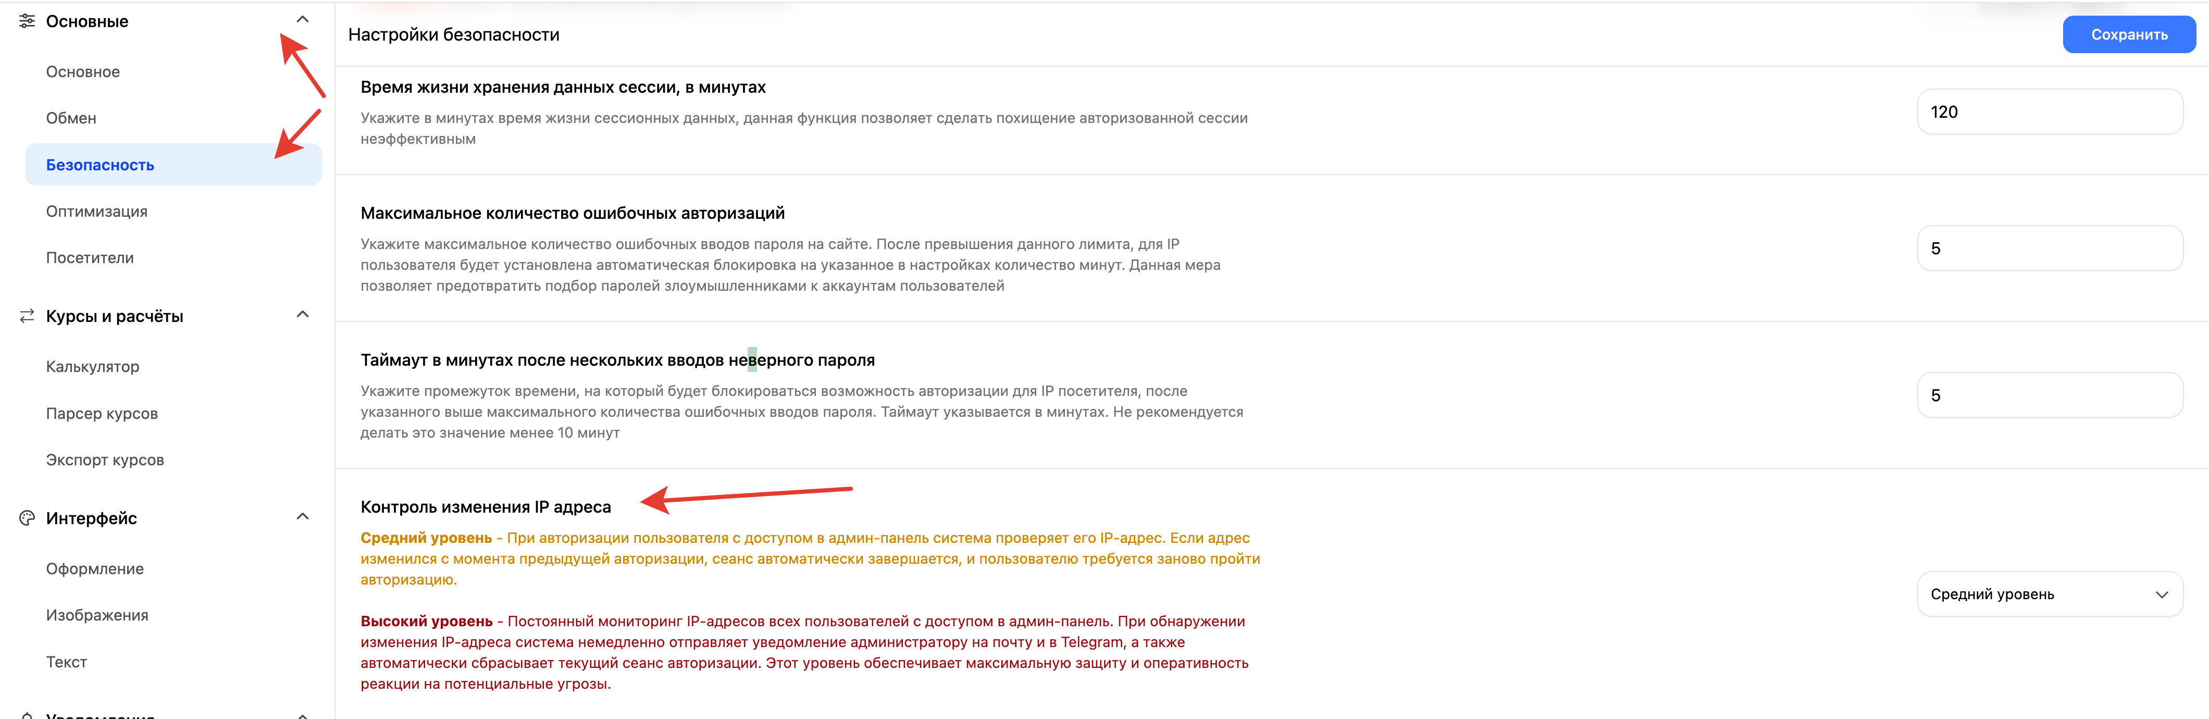2209x719 pixels.
Task: Open the Основное menu item
Action: coord(83,72)
